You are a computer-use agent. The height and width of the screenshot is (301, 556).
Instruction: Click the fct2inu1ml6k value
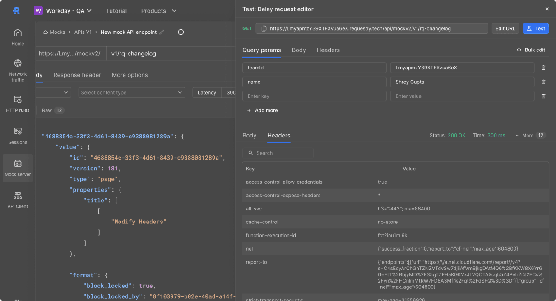[393, 235]
